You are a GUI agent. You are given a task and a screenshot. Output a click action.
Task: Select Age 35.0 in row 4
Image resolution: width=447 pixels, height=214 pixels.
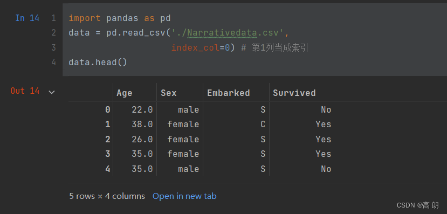pyautogui.click(x=142, y=169)
